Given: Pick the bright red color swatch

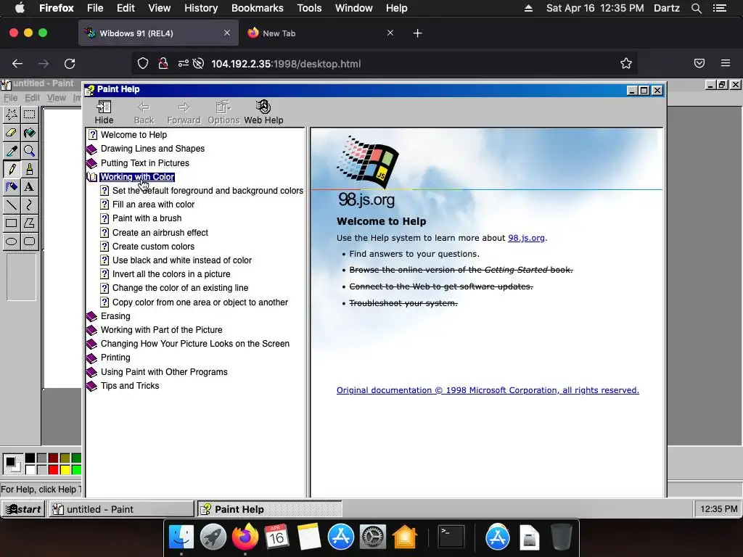Looking at the screenshot, I should point(54,470).
